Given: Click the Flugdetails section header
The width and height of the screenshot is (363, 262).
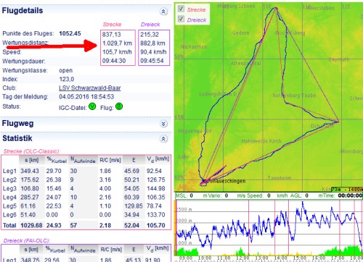Looking at the screenshot, I should pyautogui.click(x=23, y=11).
